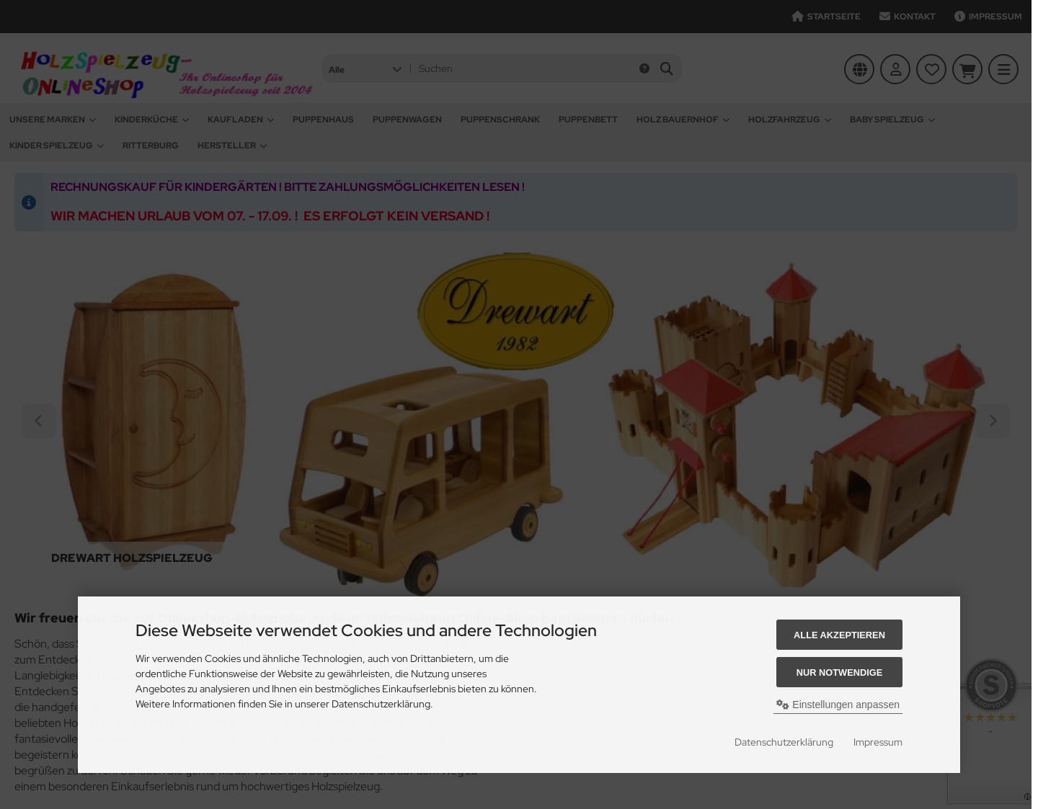Expand the Kinderküche menu
Screen dimensions: 1038x809
pyautogui.click(x=151, y=120)
